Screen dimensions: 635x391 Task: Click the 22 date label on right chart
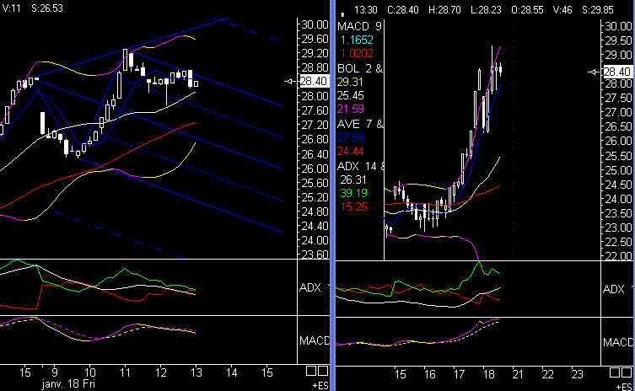[547, 374]
